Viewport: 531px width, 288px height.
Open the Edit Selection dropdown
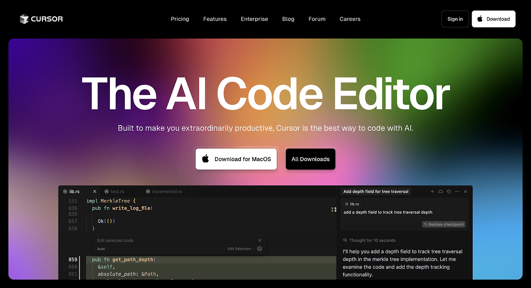[x=241, y=249]
